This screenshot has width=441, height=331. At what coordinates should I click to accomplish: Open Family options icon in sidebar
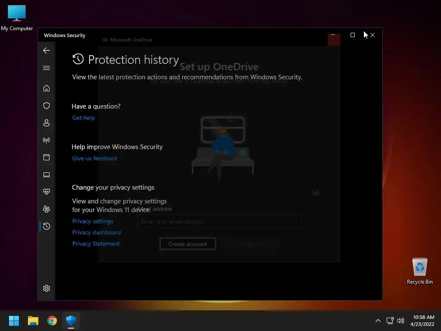47,209
